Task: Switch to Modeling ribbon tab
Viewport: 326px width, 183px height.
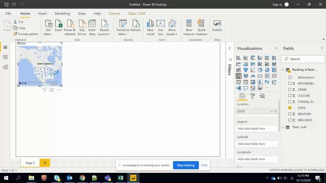Action: tap(62, 14)
